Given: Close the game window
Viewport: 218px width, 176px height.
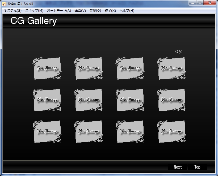Looking at the screenshot, I should pyautogui.click(x=210, y=3).
